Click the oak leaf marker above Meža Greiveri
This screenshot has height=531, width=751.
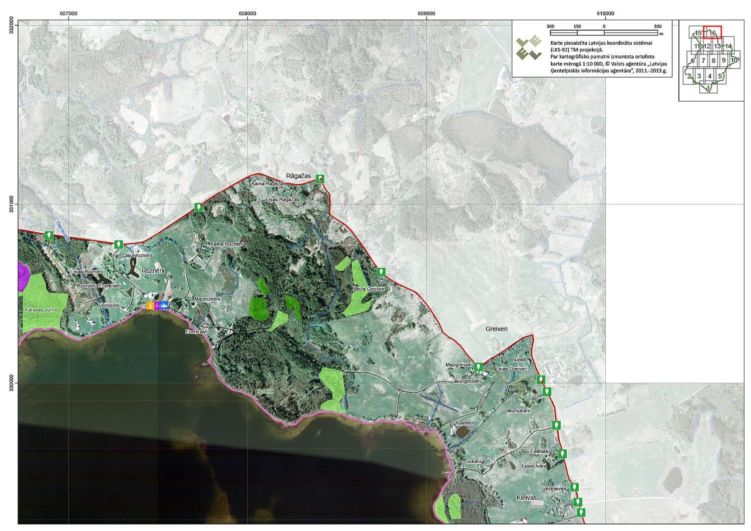[x=381, y=272]
